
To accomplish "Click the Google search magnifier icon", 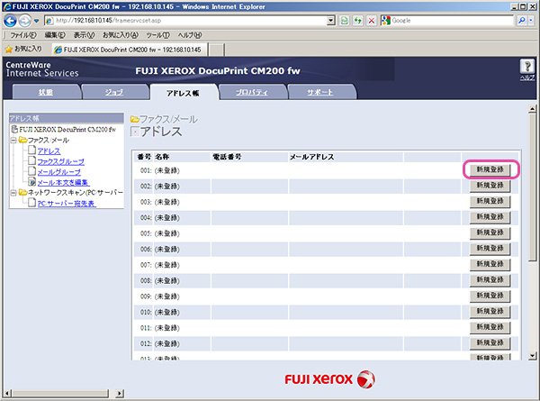I will 523,20.
